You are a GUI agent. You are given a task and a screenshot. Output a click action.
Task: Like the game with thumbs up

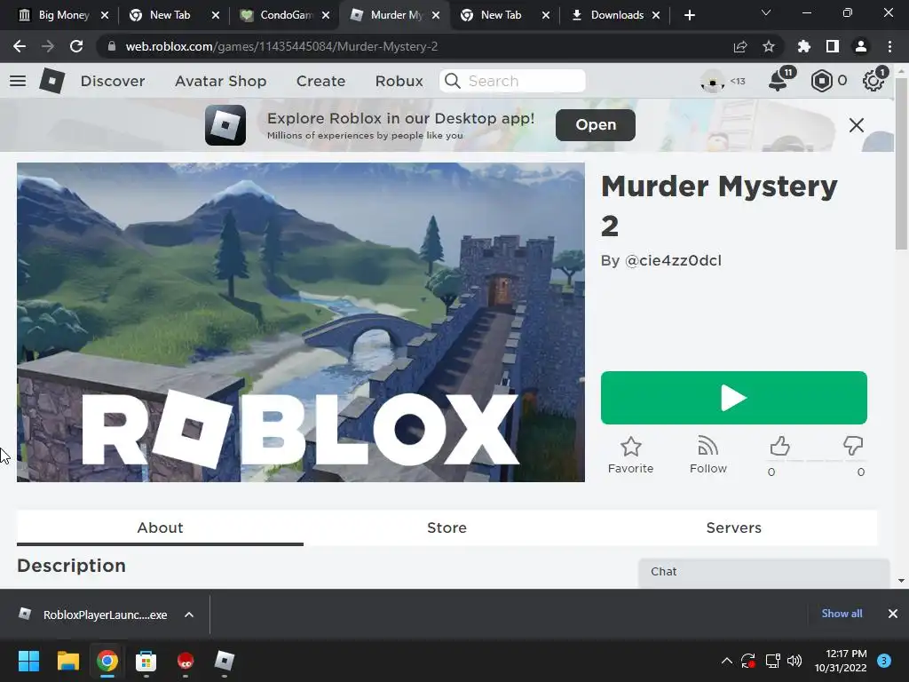(779, 447)
